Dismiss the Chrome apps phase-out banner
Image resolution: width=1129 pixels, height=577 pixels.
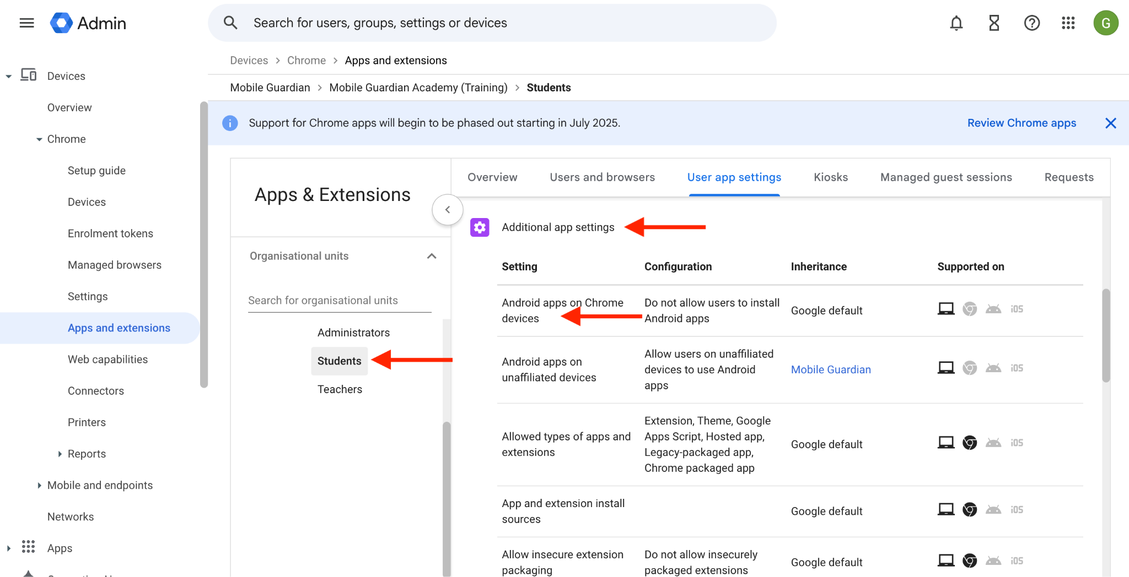(x=1110, y=123)
